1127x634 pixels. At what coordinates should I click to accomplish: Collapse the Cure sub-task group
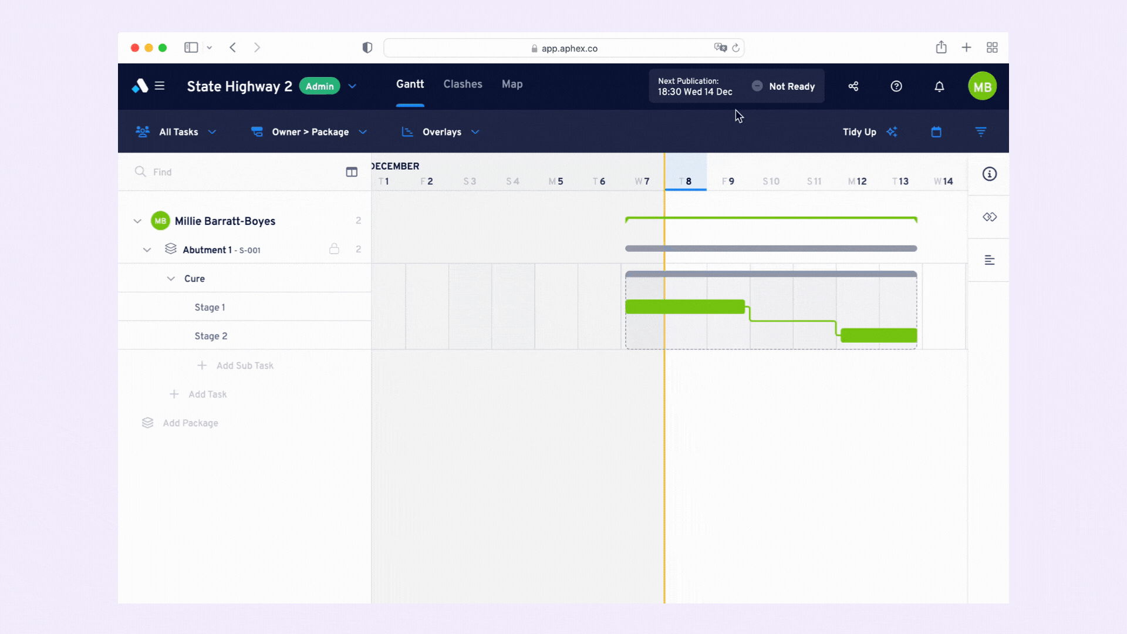tap(170, 279)
